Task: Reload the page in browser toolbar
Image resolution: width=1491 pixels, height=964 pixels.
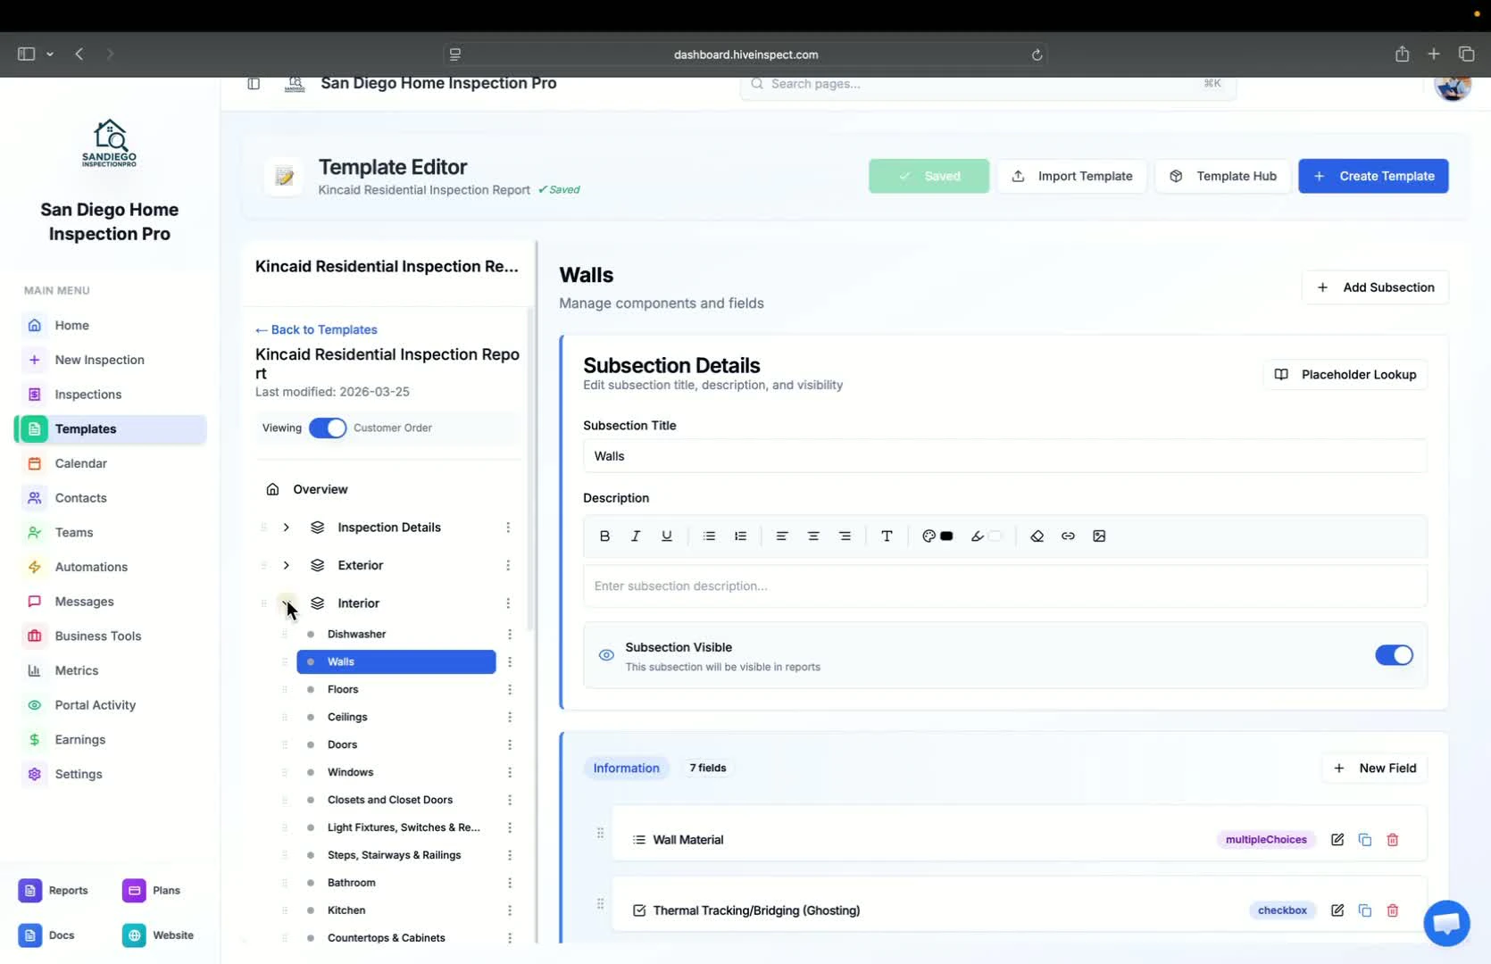Action: (x=1037, y=54)
